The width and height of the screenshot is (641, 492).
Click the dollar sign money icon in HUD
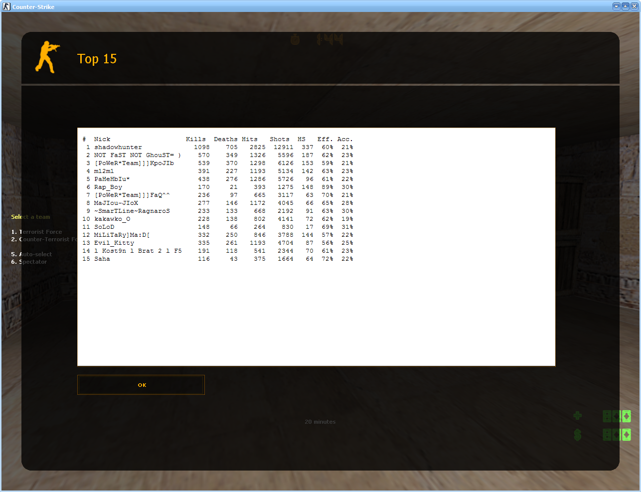pos(577,435)
